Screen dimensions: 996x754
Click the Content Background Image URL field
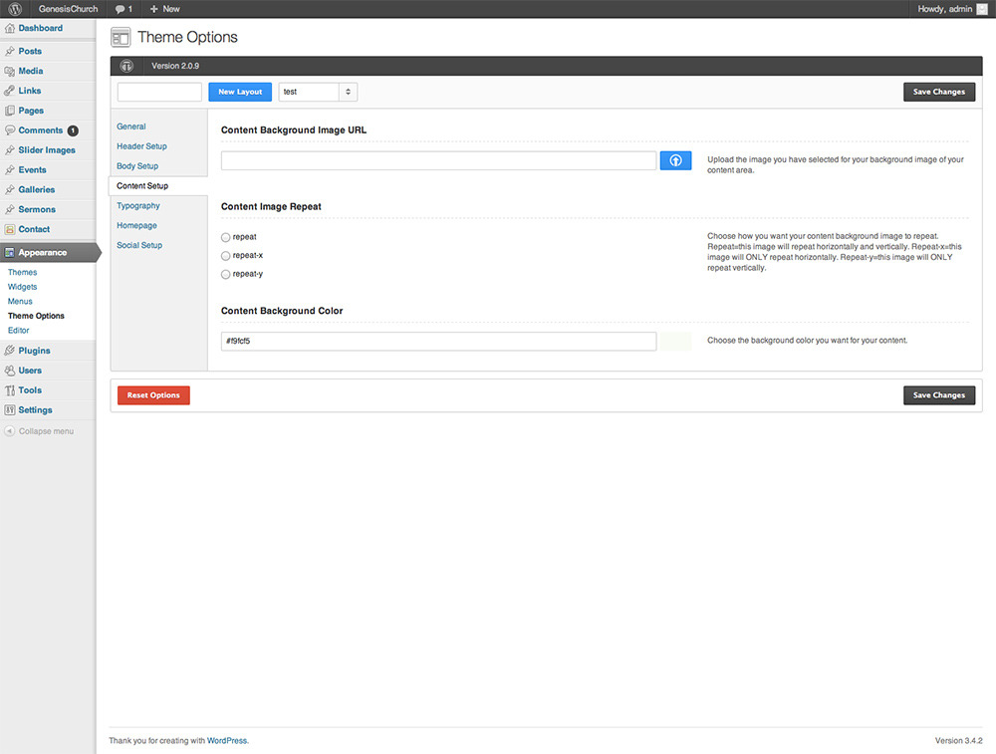438,160
